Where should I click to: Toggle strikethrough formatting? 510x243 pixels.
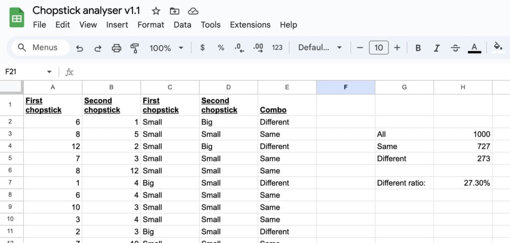point(455,48)
